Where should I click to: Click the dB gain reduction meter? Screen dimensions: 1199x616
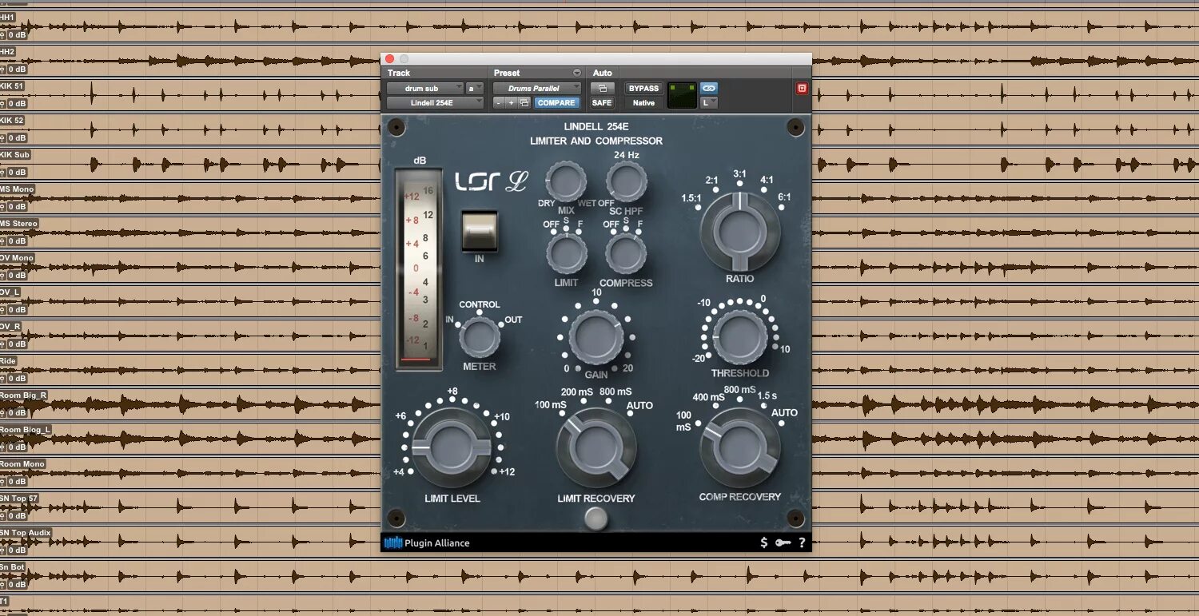(x=420, y=268)
